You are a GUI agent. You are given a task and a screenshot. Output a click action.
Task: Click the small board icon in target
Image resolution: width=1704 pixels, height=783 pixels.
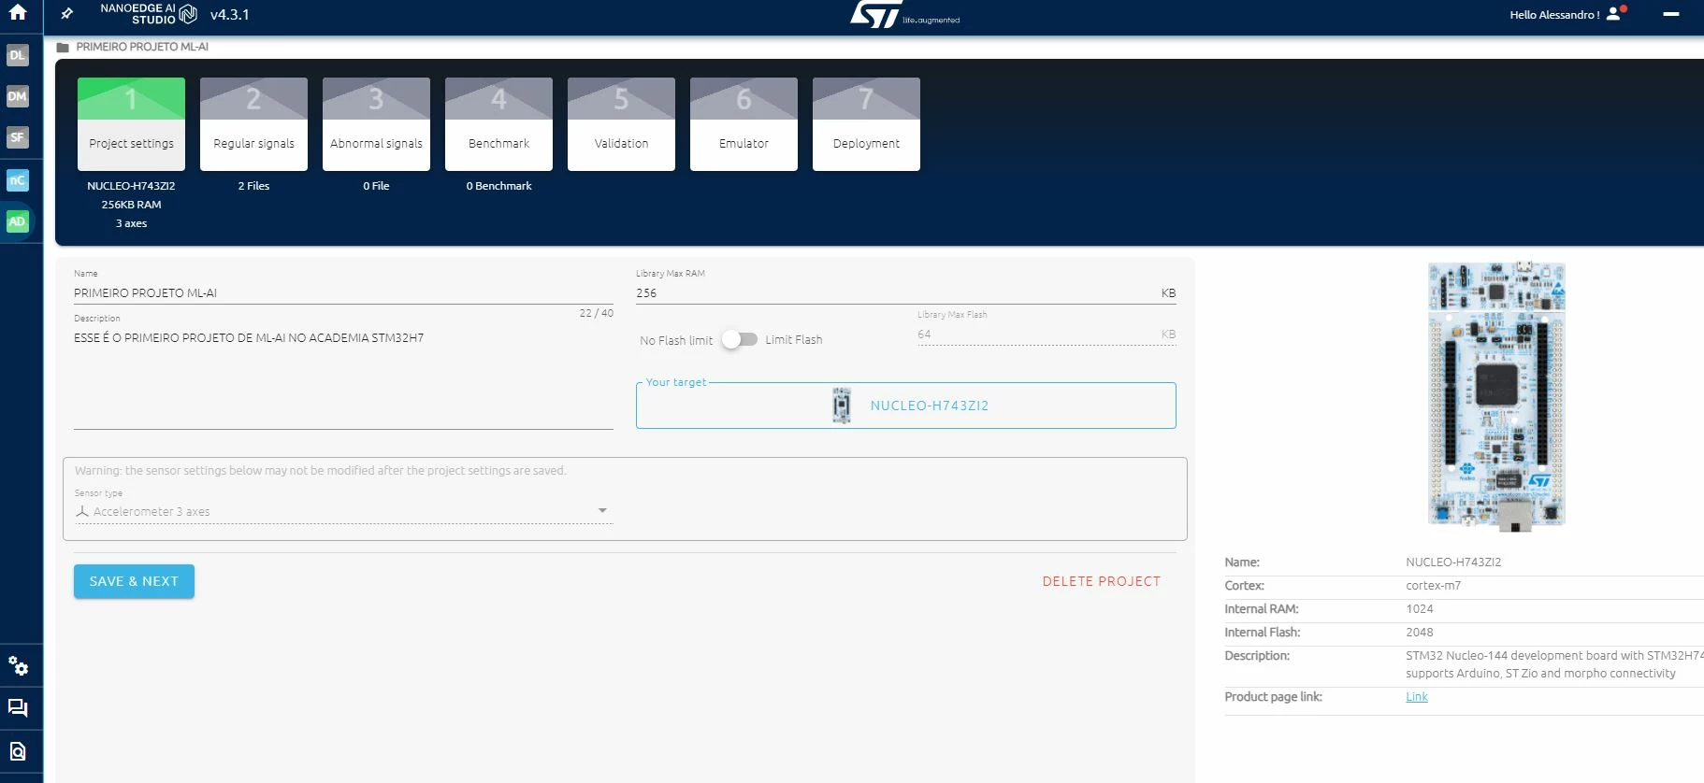pyautogui.click(x=842, y=406)
